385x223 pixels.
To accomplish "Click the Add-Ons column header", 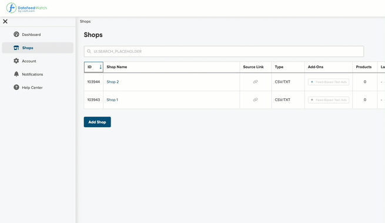I will 316,67.
